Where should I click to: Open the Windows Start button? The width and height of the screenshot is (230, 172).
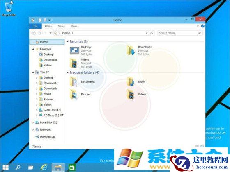tap(6, 167)
